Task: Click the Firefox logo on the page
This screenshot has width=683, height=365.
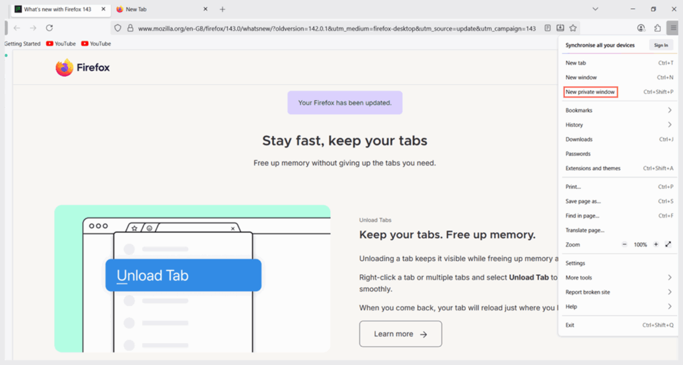Action: [82, 67]
